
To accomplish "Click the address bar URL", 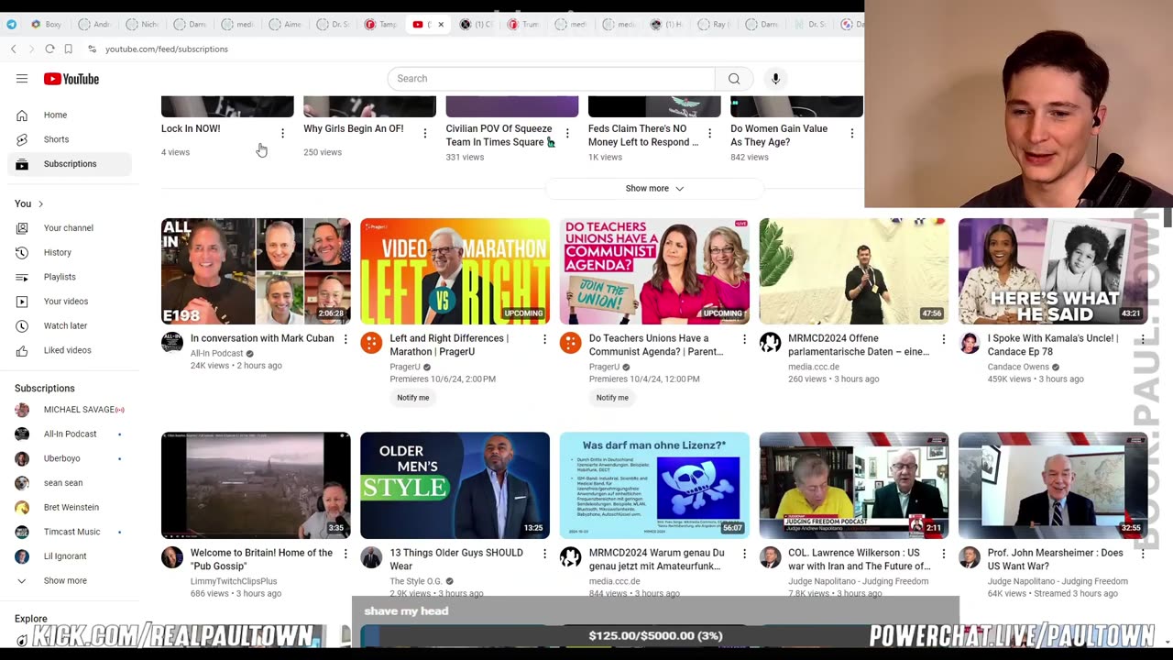I will (x=167, y=49).
